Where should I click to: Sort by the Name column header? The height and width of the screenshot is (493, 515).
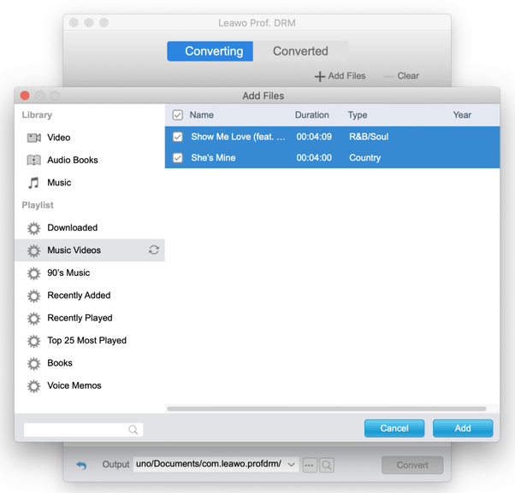tap(201, 115)
